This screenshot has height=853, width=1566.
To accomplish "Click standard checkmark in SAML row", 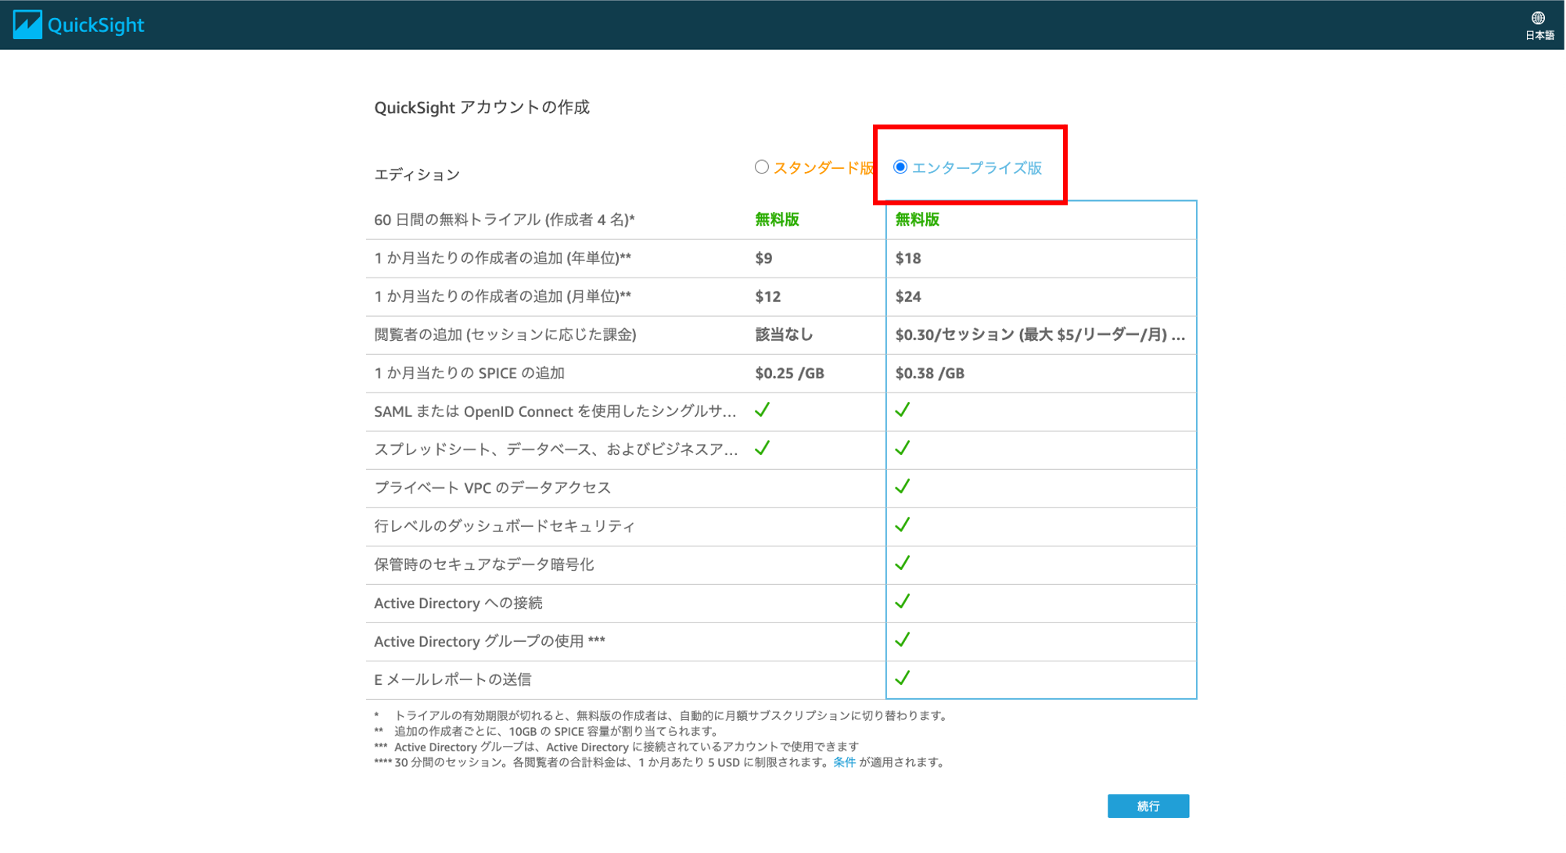I will pyautogui.click(x=763, y=410).
